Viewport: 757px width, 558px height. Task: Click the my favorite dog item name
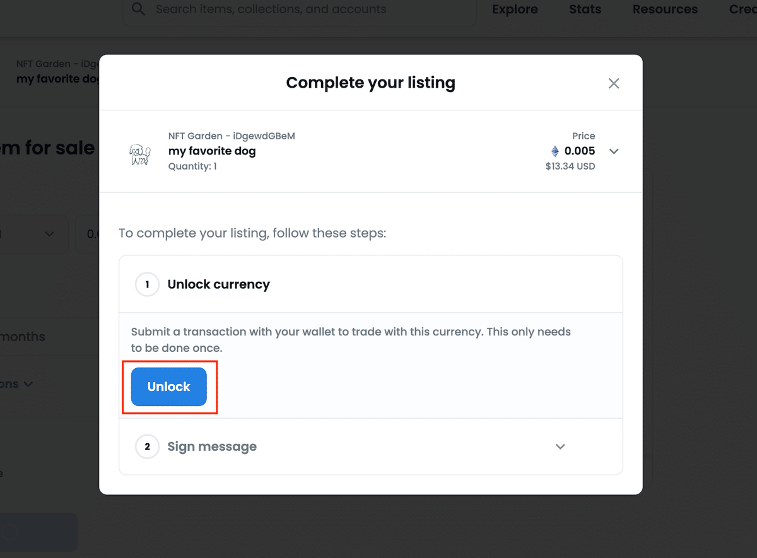pos(212,151)
